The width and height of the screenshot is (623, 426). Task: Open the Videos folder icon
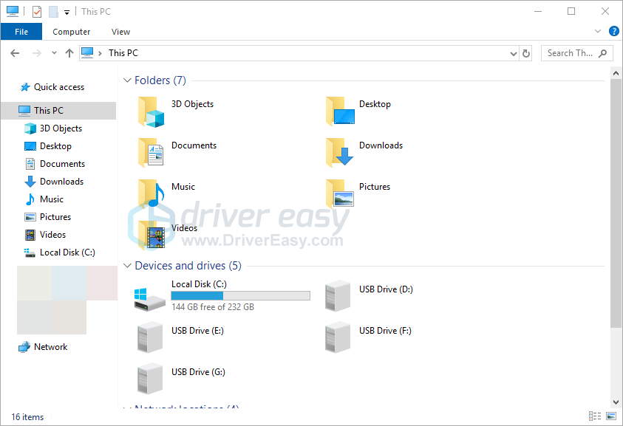(x=151, y=236)
